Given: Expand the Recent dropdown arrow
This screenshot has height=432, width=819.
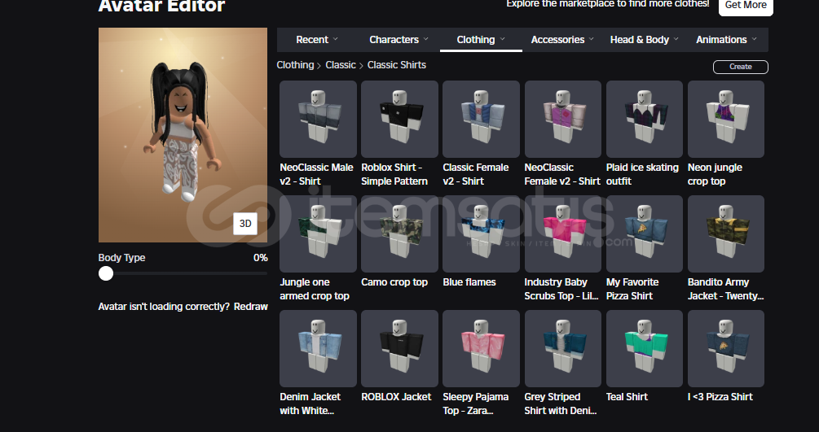Looking at the screenshot, I should click(x=335, y=39).
